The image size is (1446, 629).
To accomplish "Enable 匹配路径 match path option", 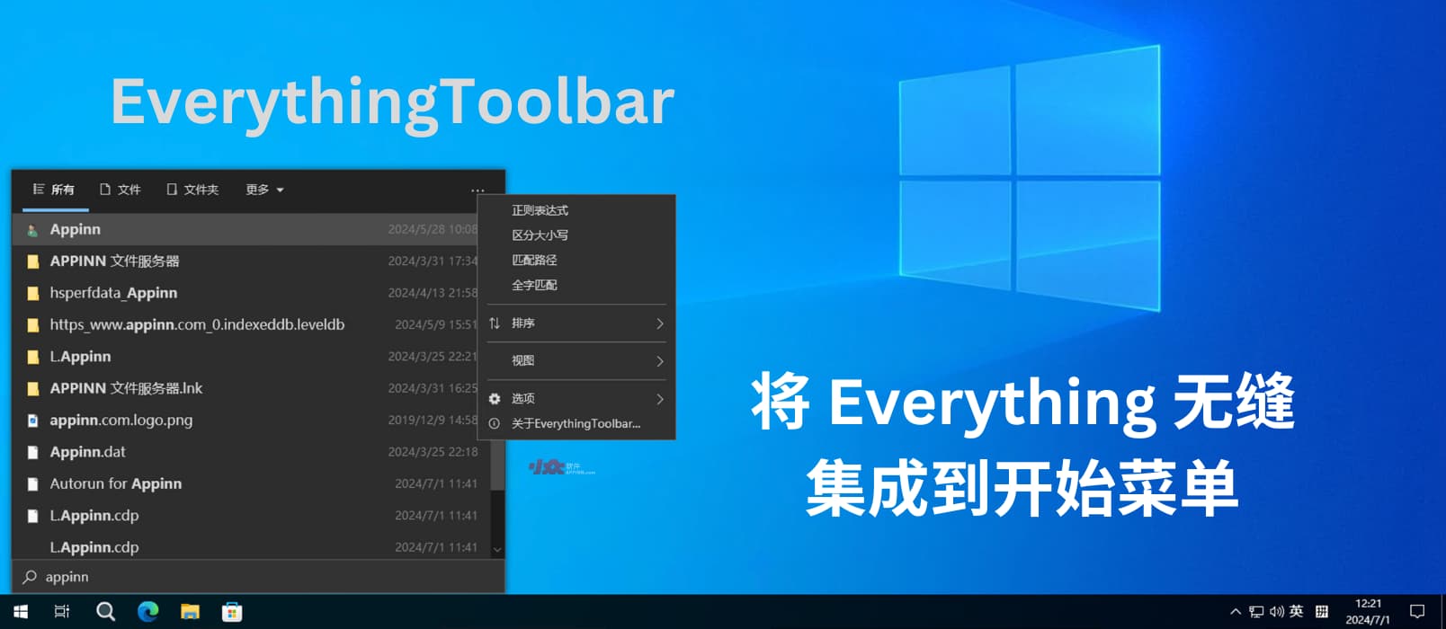I will [x=534, y=261].
